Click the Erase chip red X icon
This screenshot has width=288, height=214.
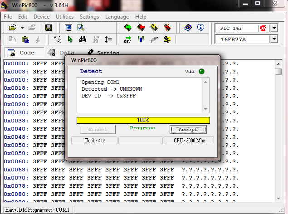point(167,28)
